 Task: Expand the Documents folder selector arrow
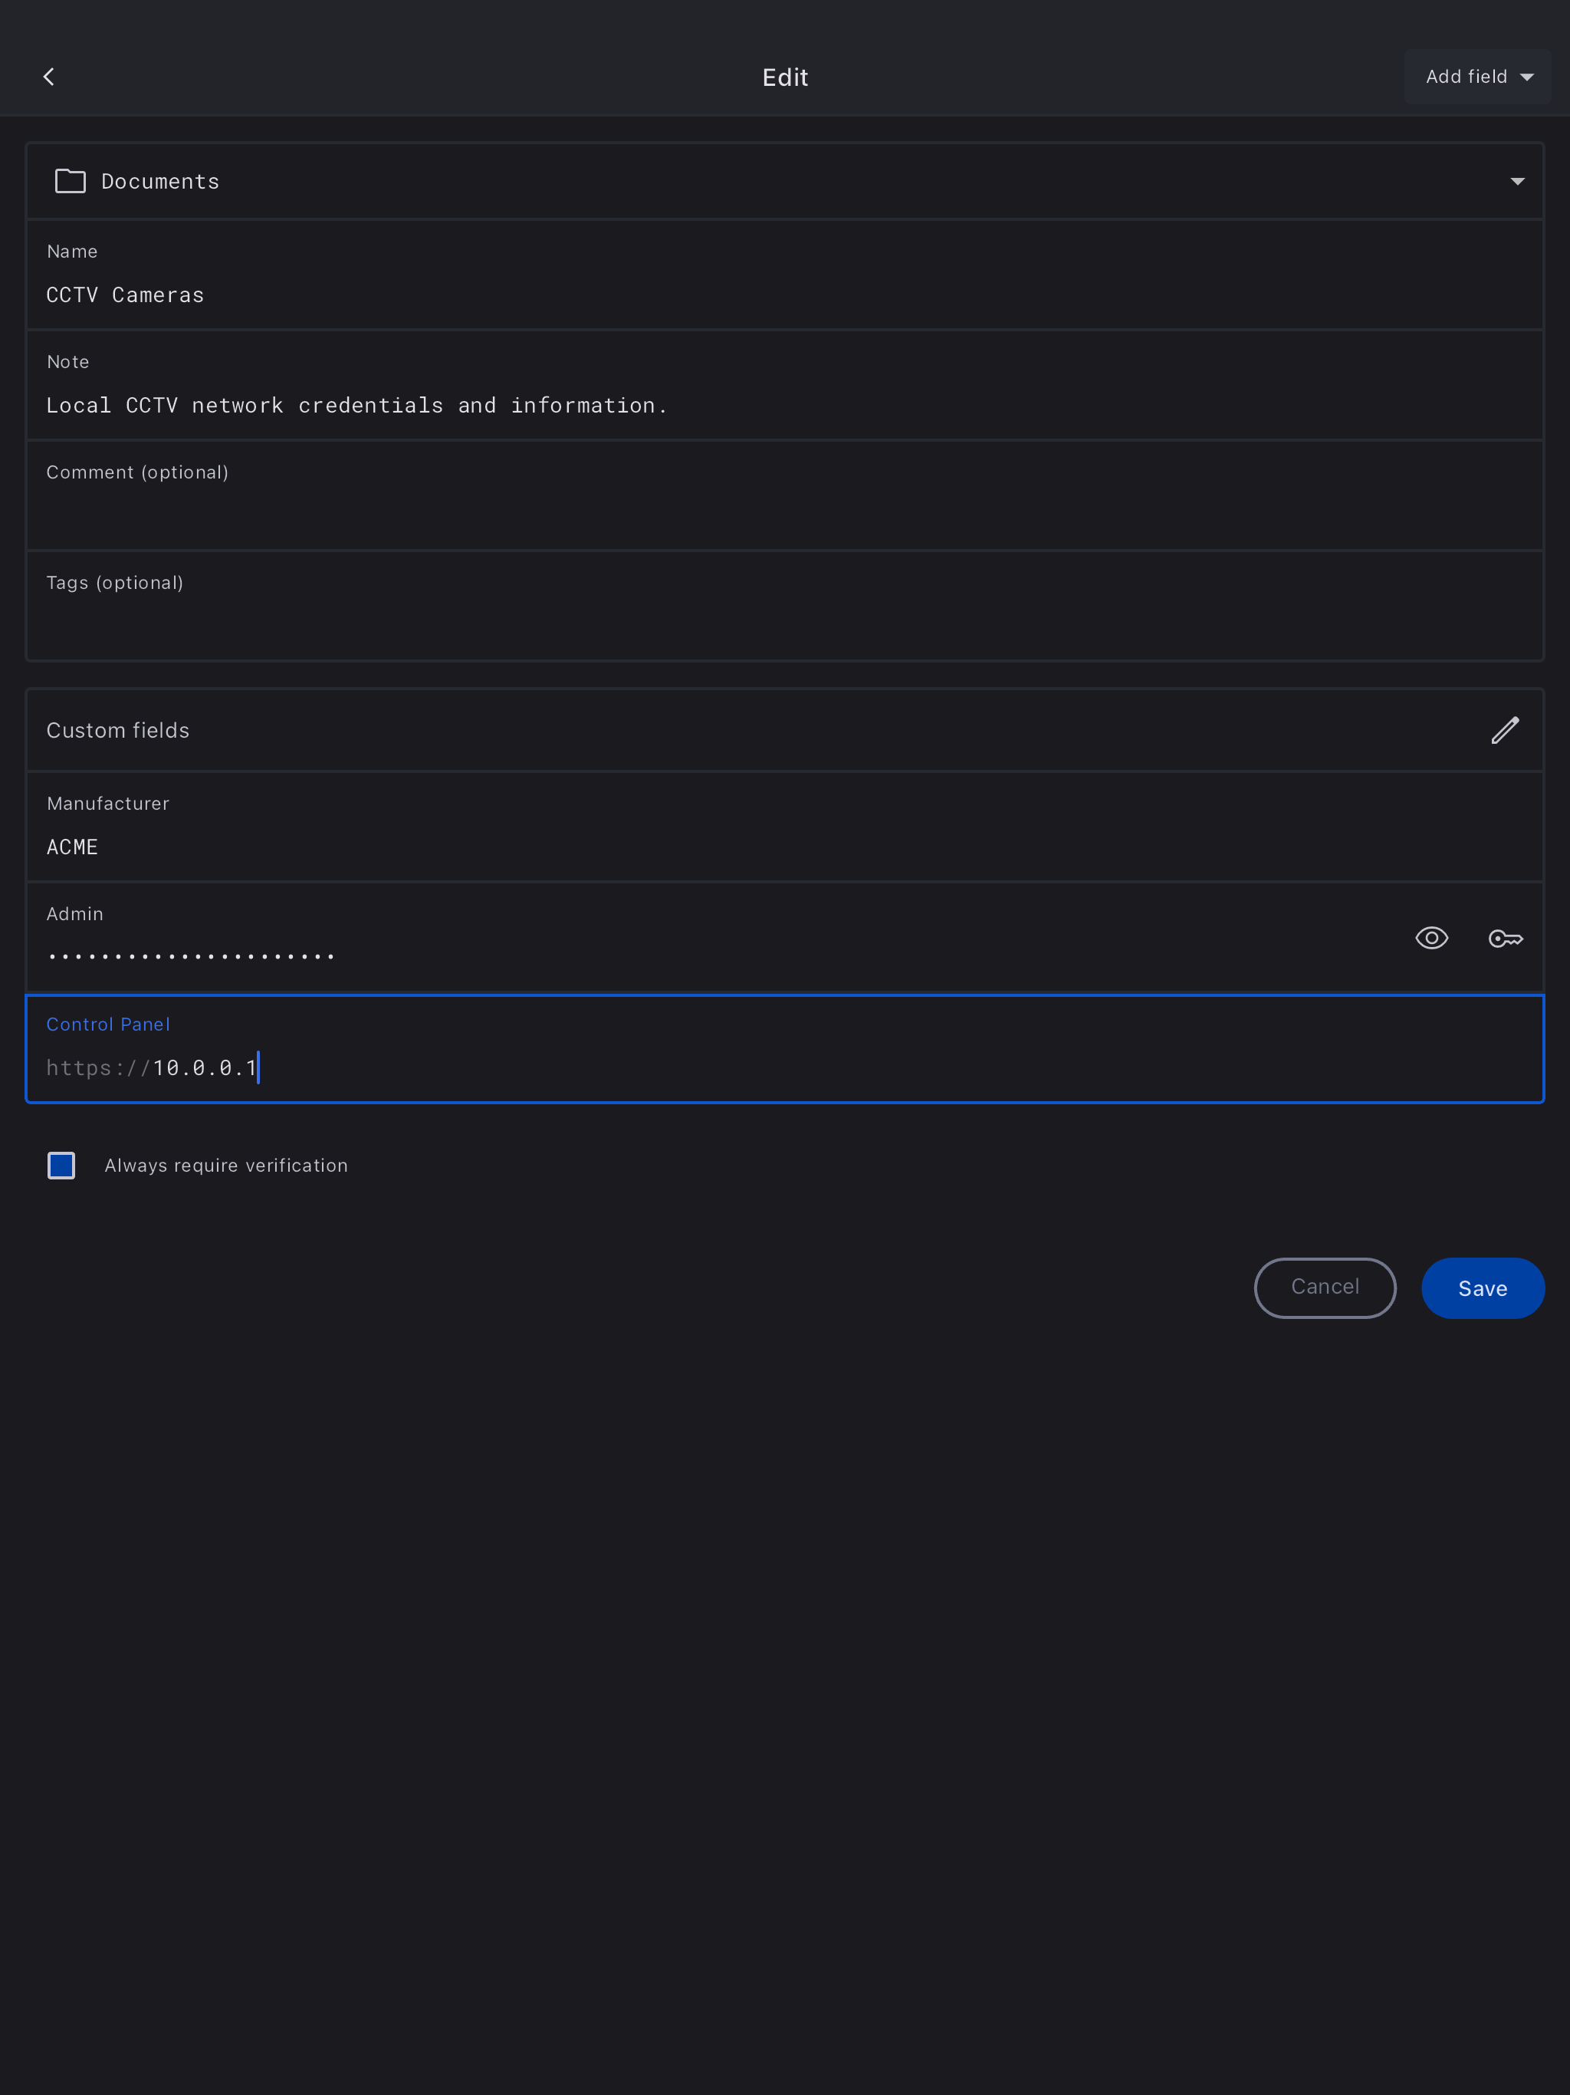point(1517,181)
